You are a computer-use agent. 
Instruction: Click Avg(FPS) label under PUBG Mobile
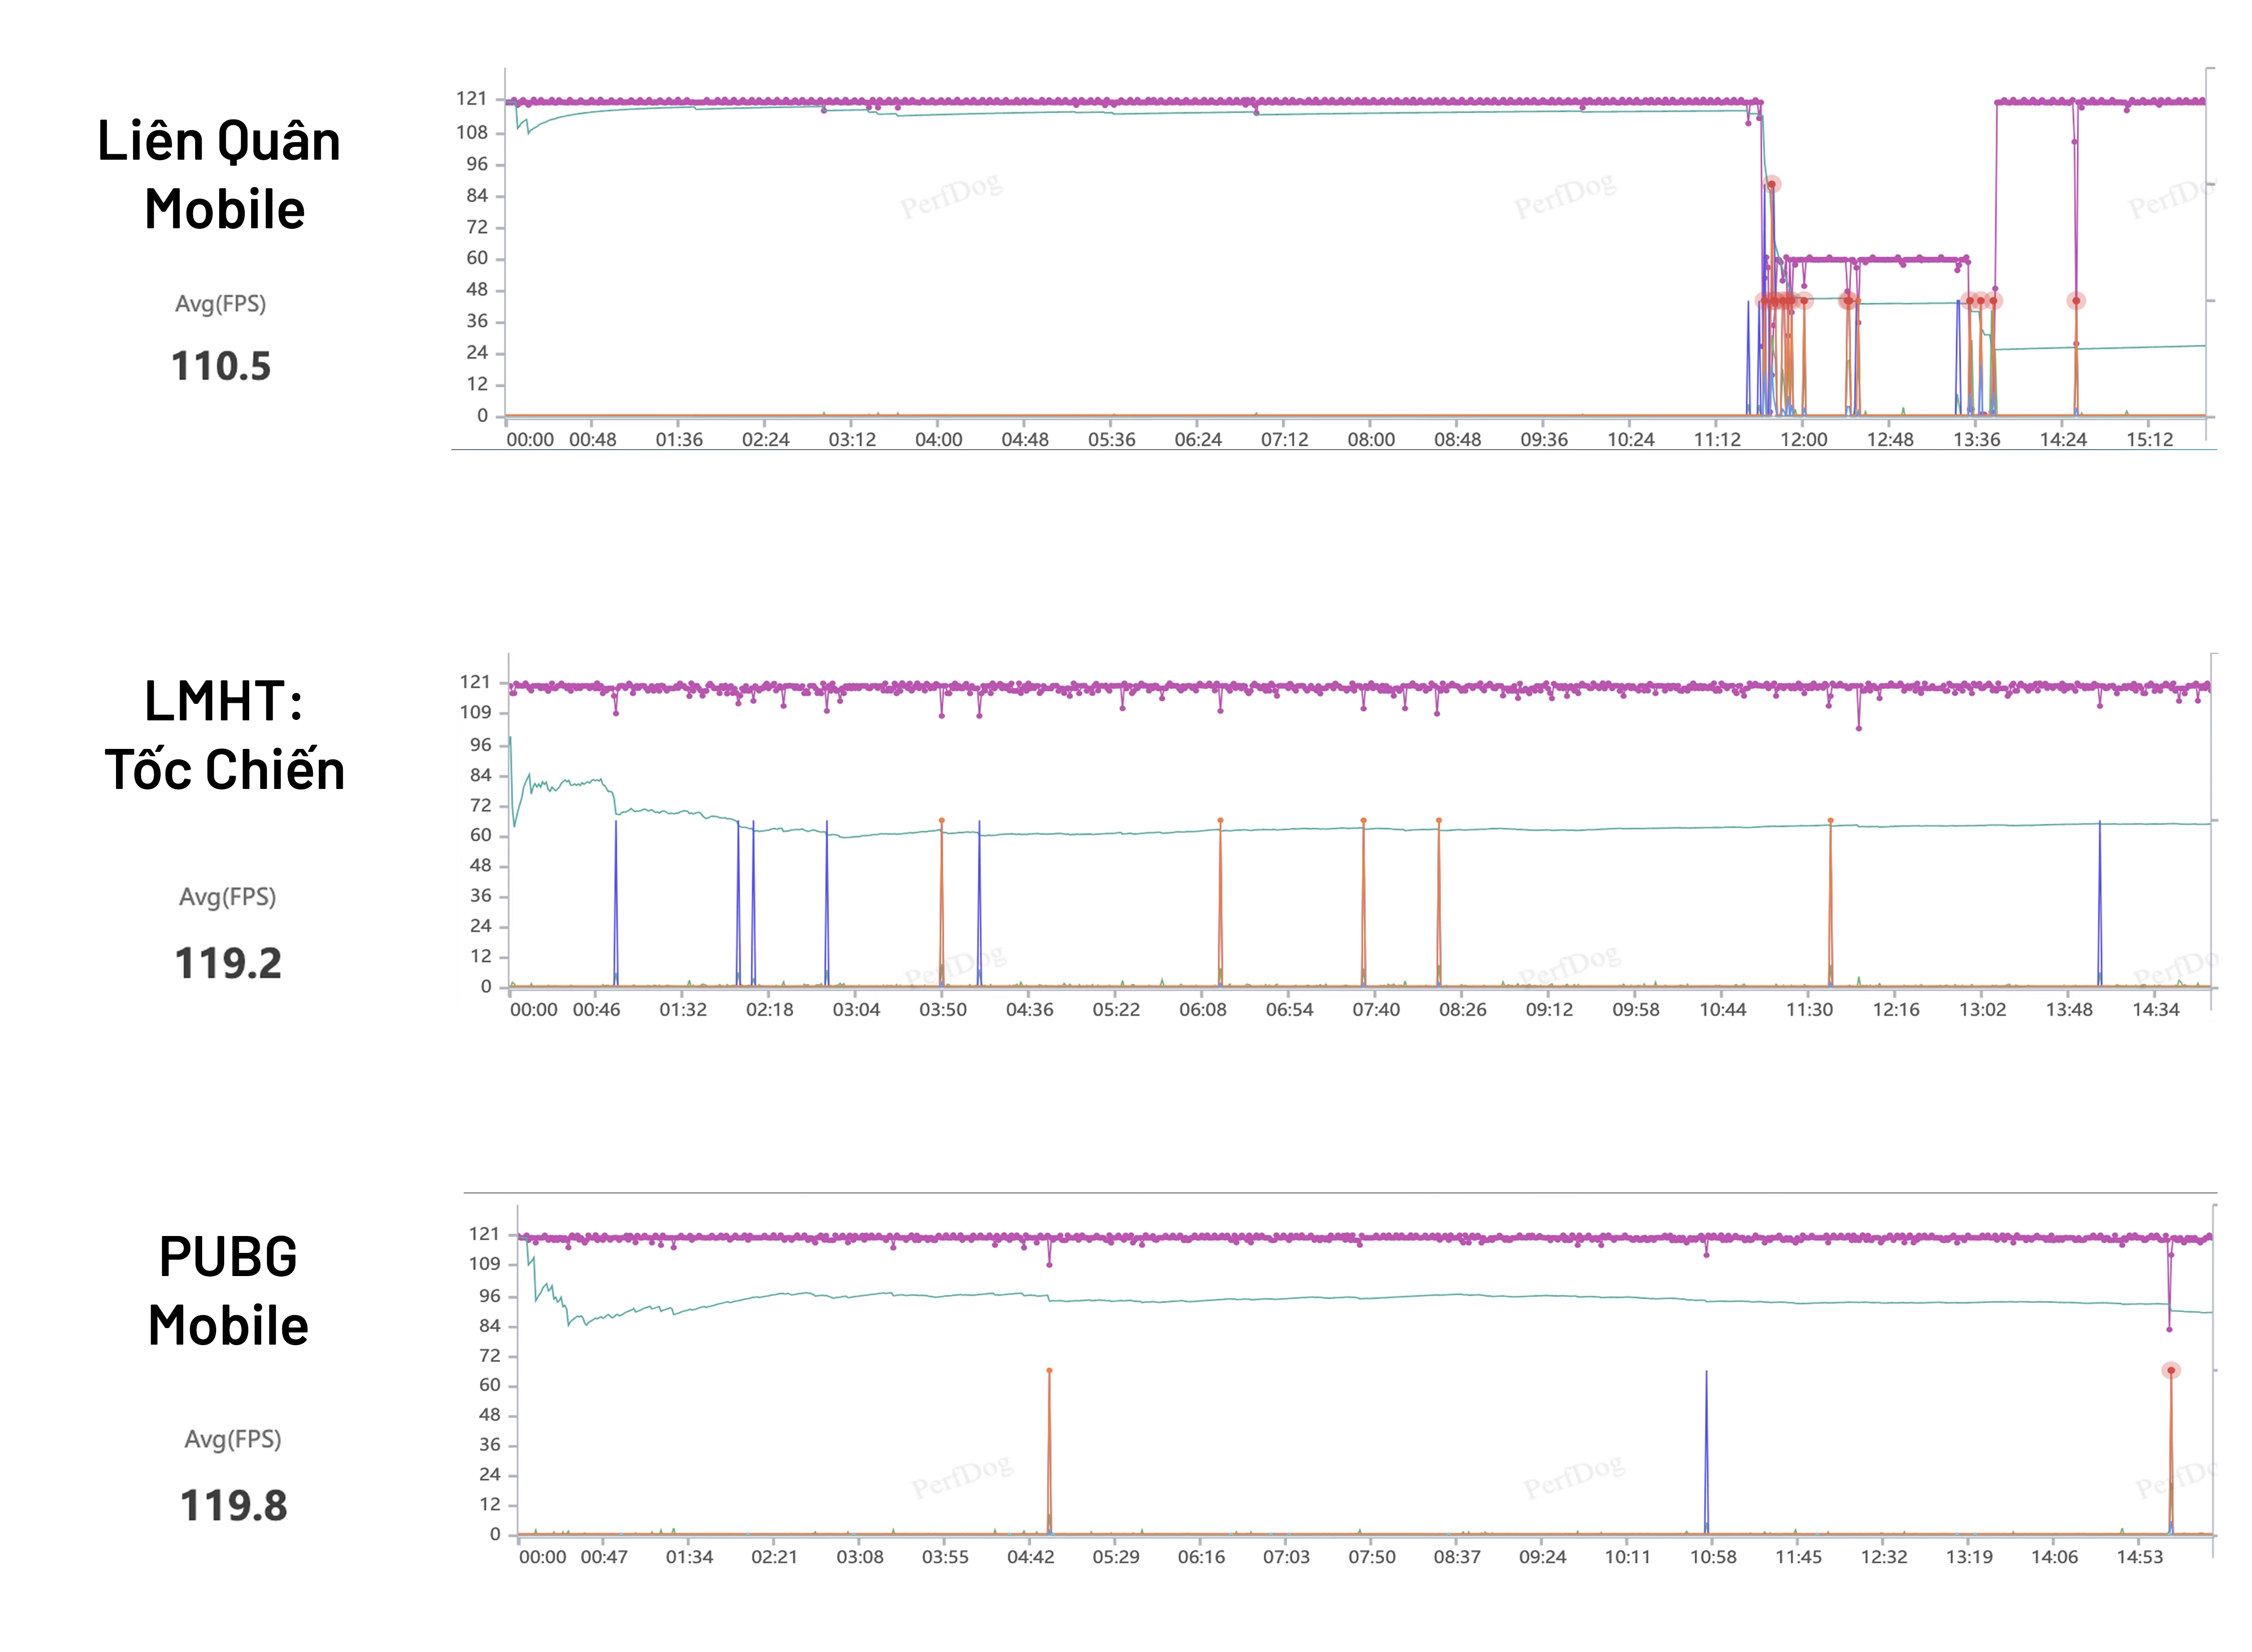(233, 1439)
